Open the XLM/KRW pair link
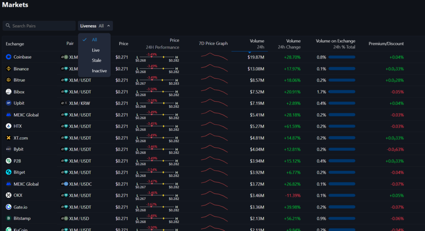This screenshot has height=231, width=425. click(79, 103)
